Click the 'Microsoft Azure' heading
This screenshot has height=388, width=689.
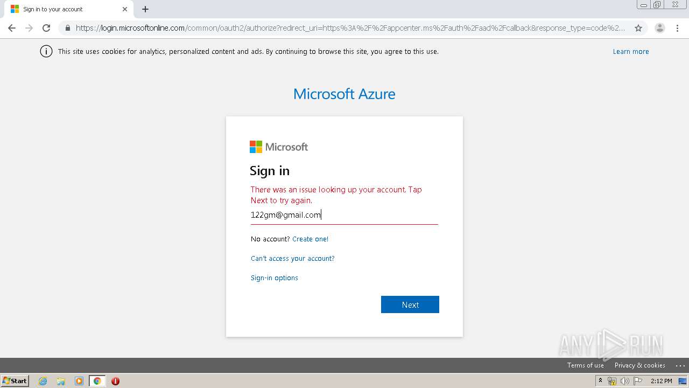[x=344, y=94]
